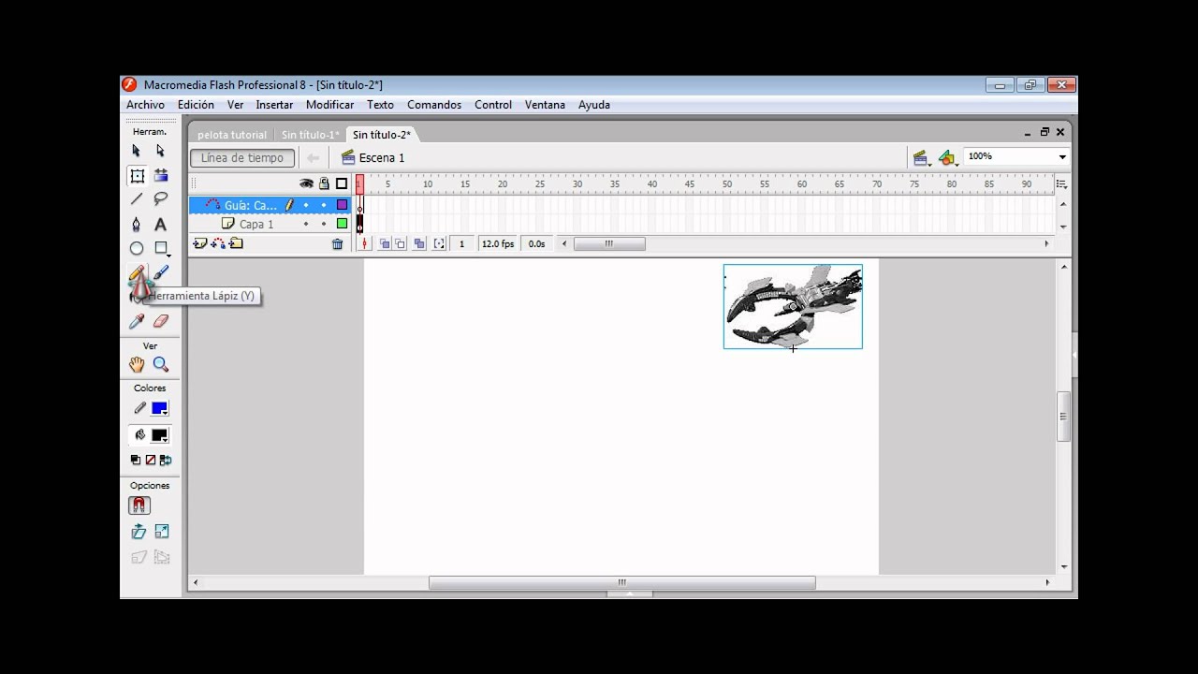Screen dimensions: 1198x674
Task: Click Escena 1 in the edit bar
Action: (x=373, y=158)
